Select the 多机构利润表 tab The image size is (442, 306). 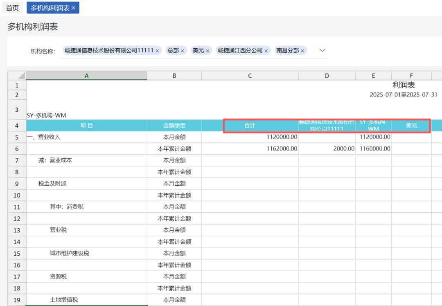[49, 7]
